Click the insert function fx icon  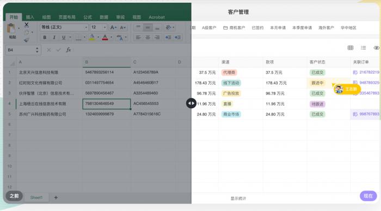(x=69, y=50)
